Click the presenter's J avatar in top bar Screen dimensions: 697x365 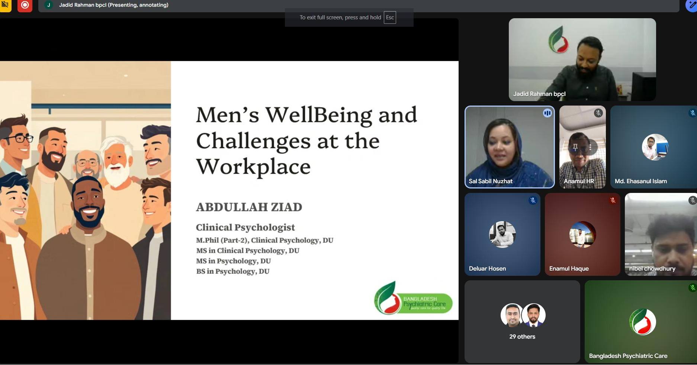tap(48, 5)
